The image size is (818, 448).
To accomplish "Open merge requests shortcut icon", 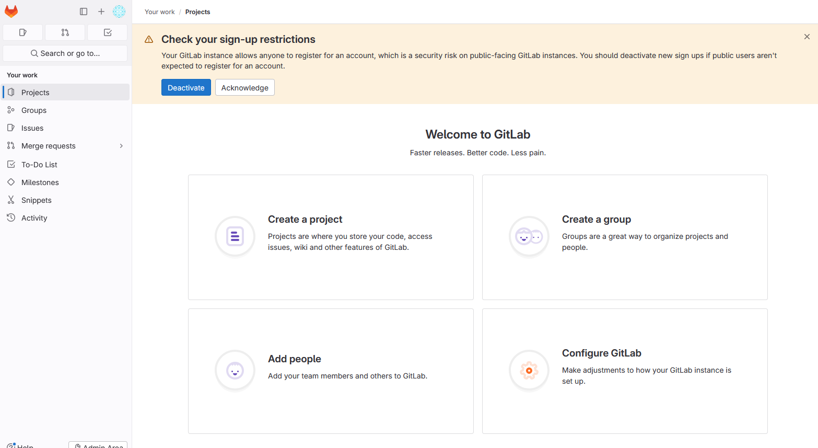I will click(x=65, y=32).
